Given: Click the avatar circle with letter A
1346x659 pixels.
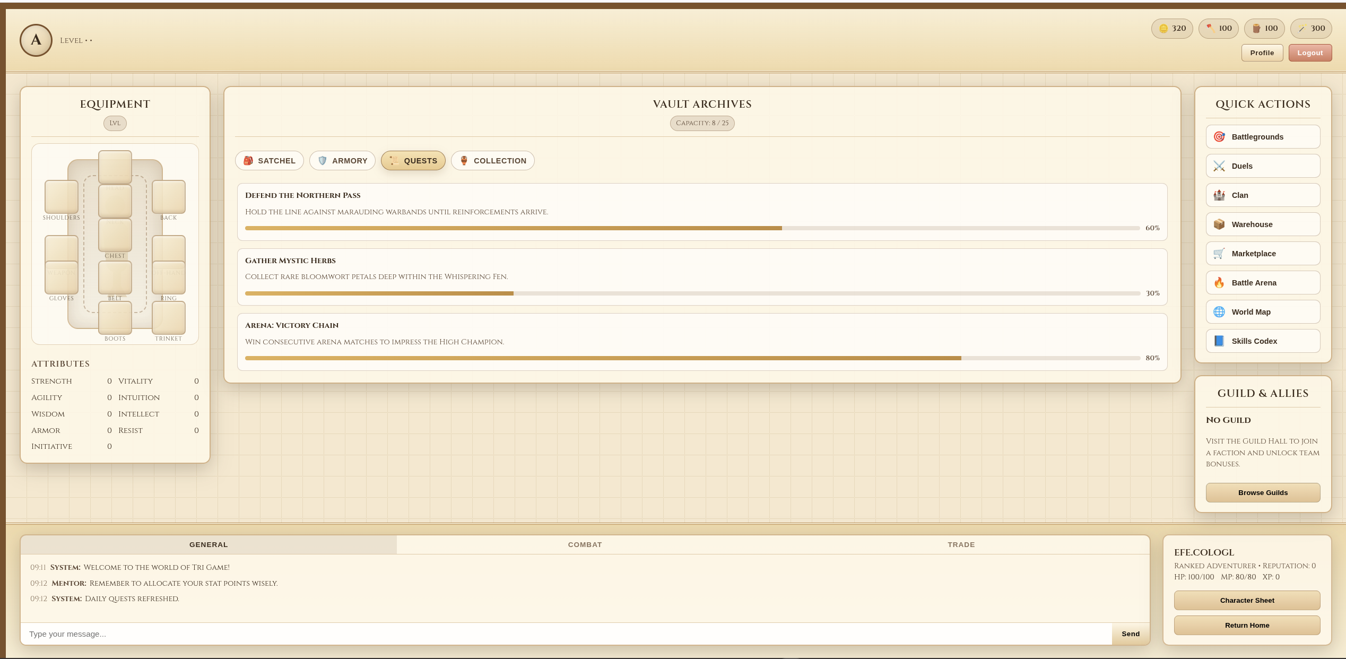Looking at the screenshot, I should click(x=36, y=40).
